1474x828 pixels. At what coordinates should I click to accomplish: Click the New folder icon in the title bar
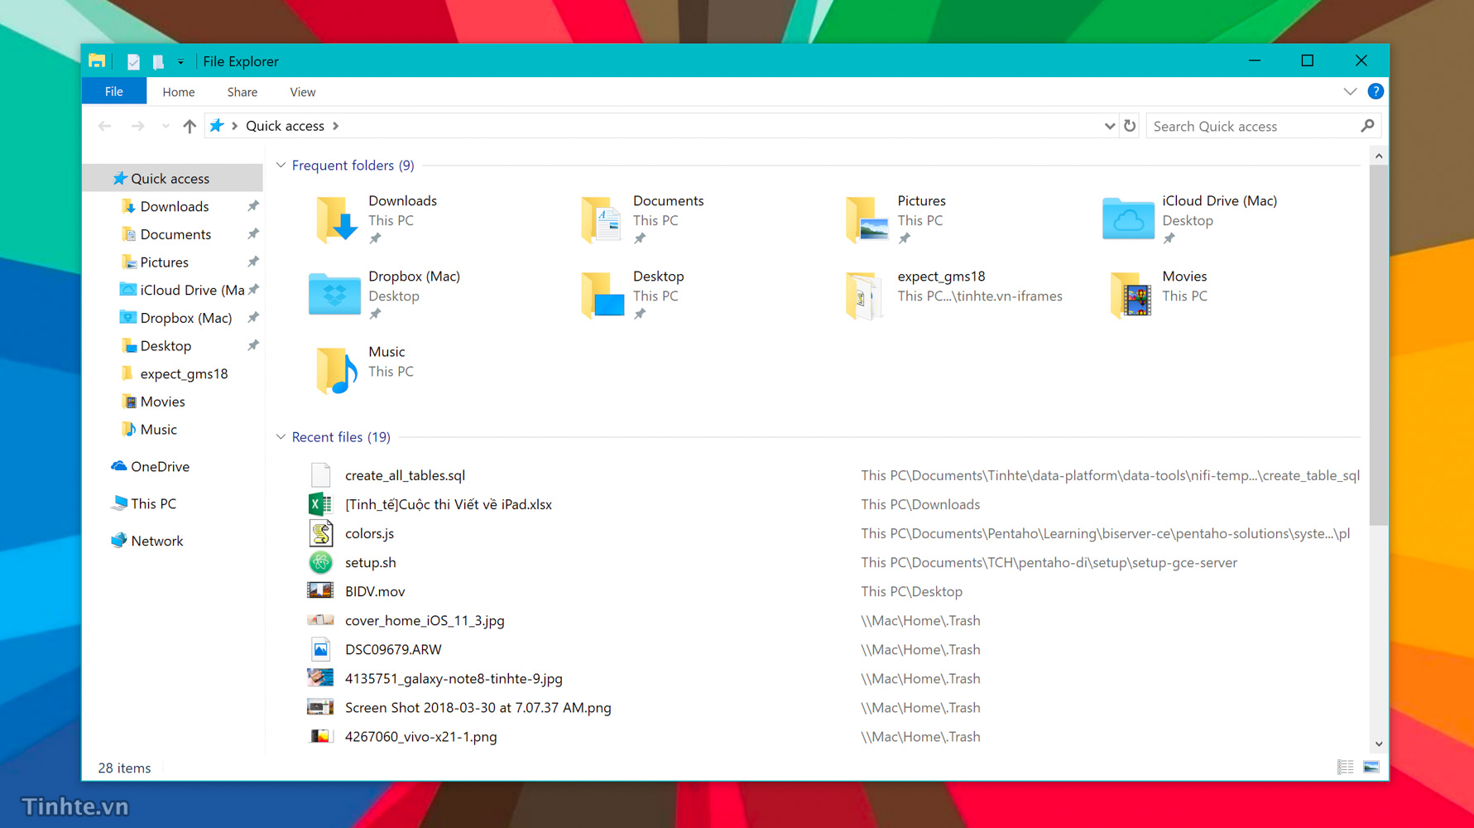[x=158, y=61]
